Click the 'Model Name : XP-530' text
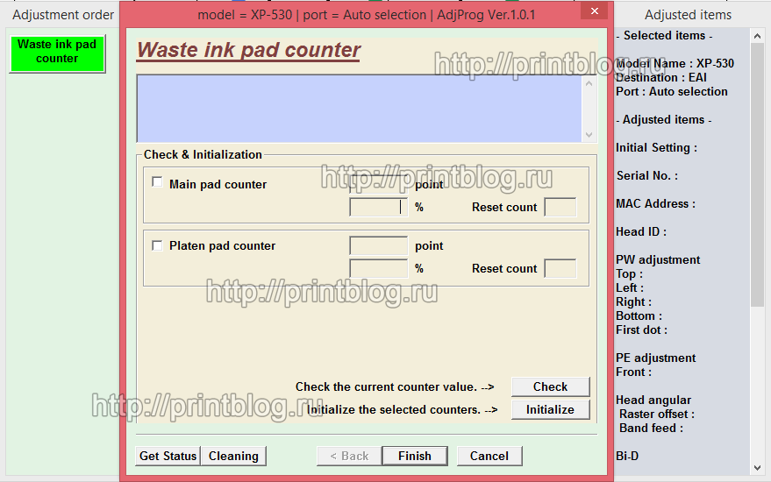Image resolution: width=771 pixels, height=482 pixels. point(675,63)
